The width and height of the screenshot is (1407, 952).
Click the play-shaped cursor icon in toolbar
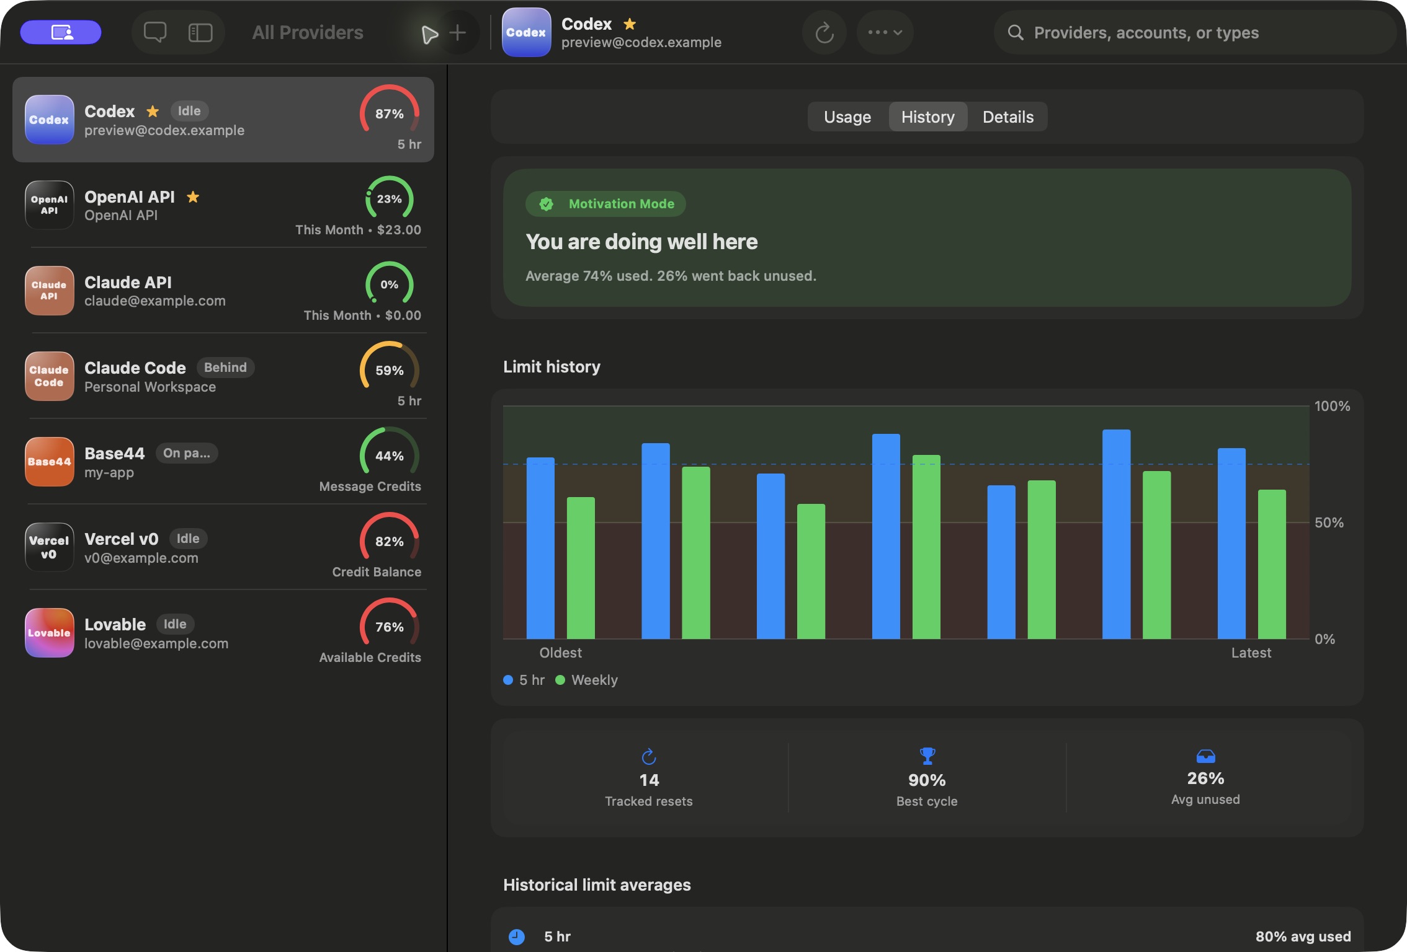[429, 33]
